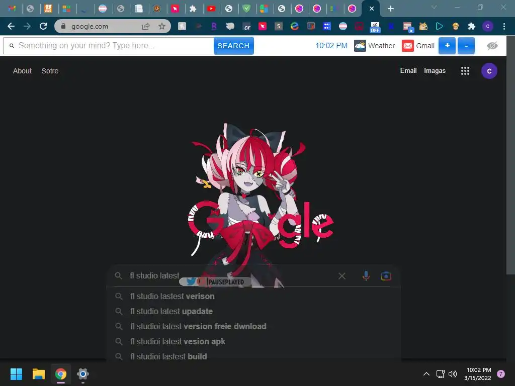Hide the toolbar with the crossed-eye icon
The height and width of the screenshot is (386, 515).
pyautogui.click(x=492, y=46)
